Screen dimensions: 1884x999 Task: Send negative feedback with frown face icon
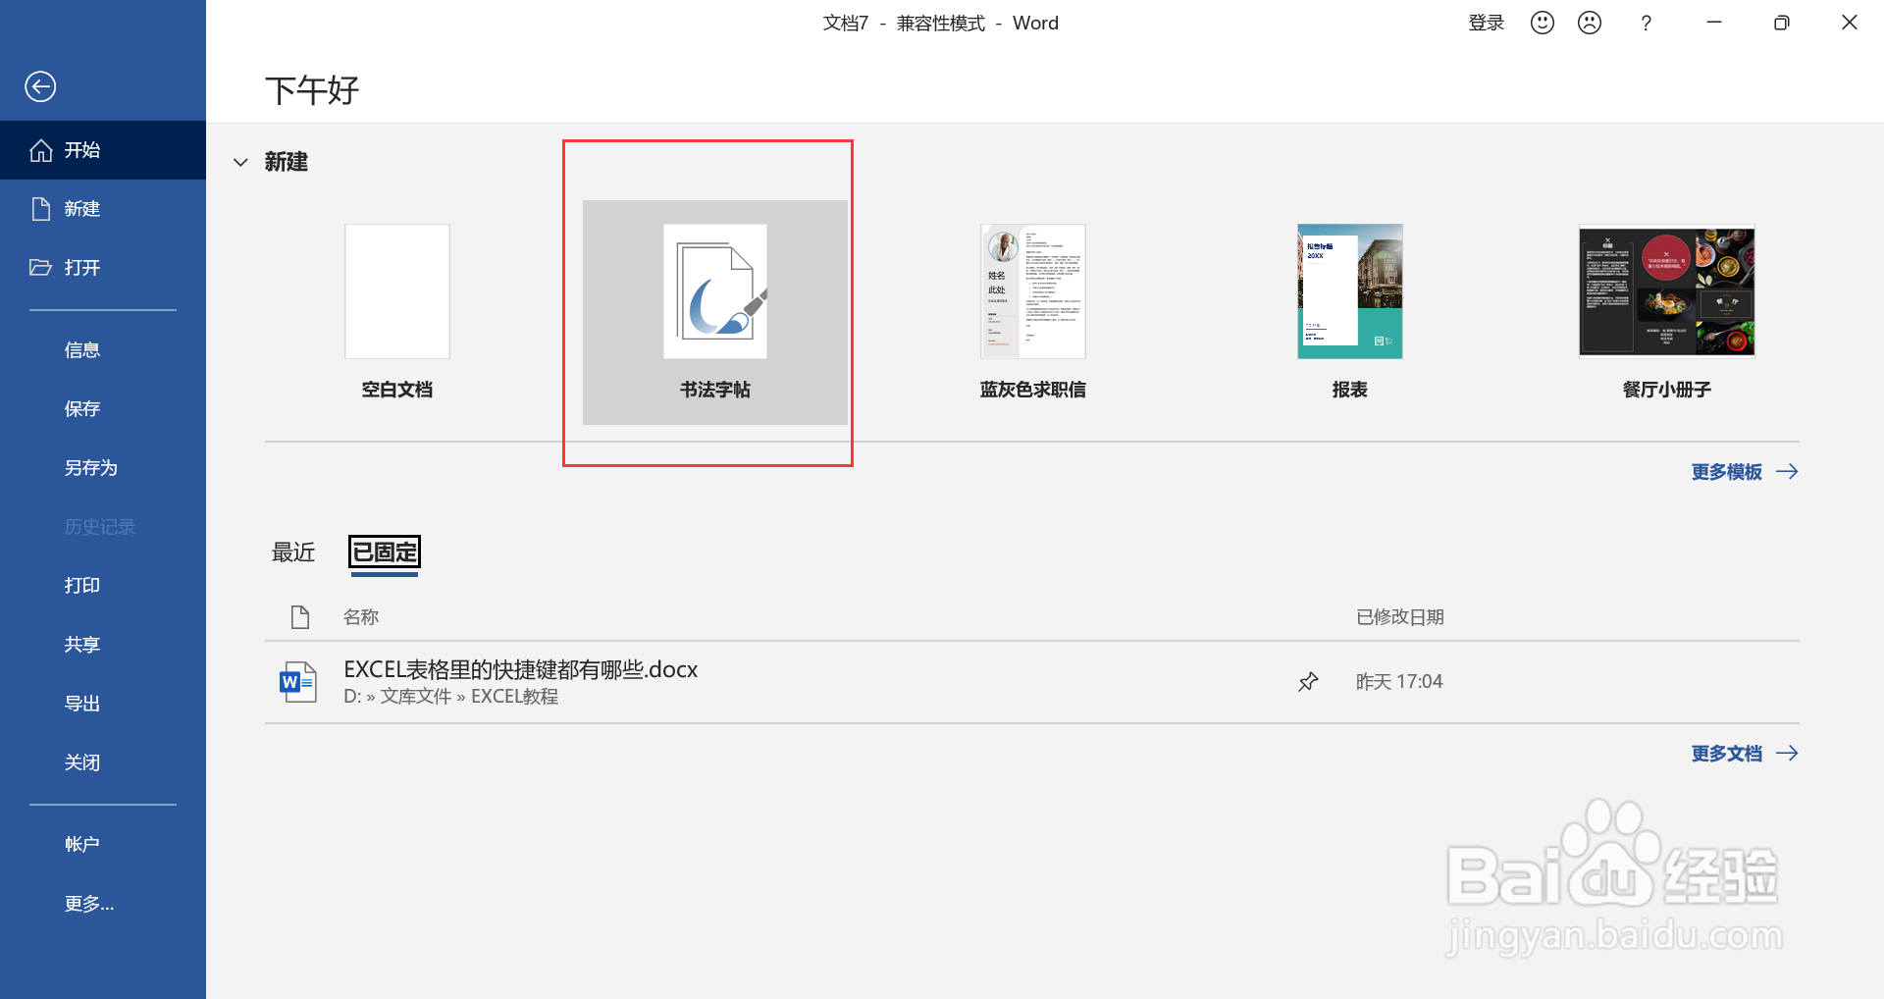coord(1590,23)
